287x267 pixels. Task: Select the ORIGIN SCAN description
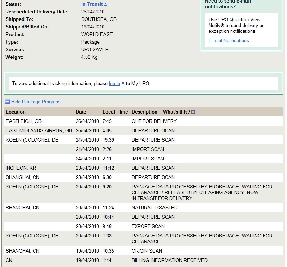tap(147, 251)
